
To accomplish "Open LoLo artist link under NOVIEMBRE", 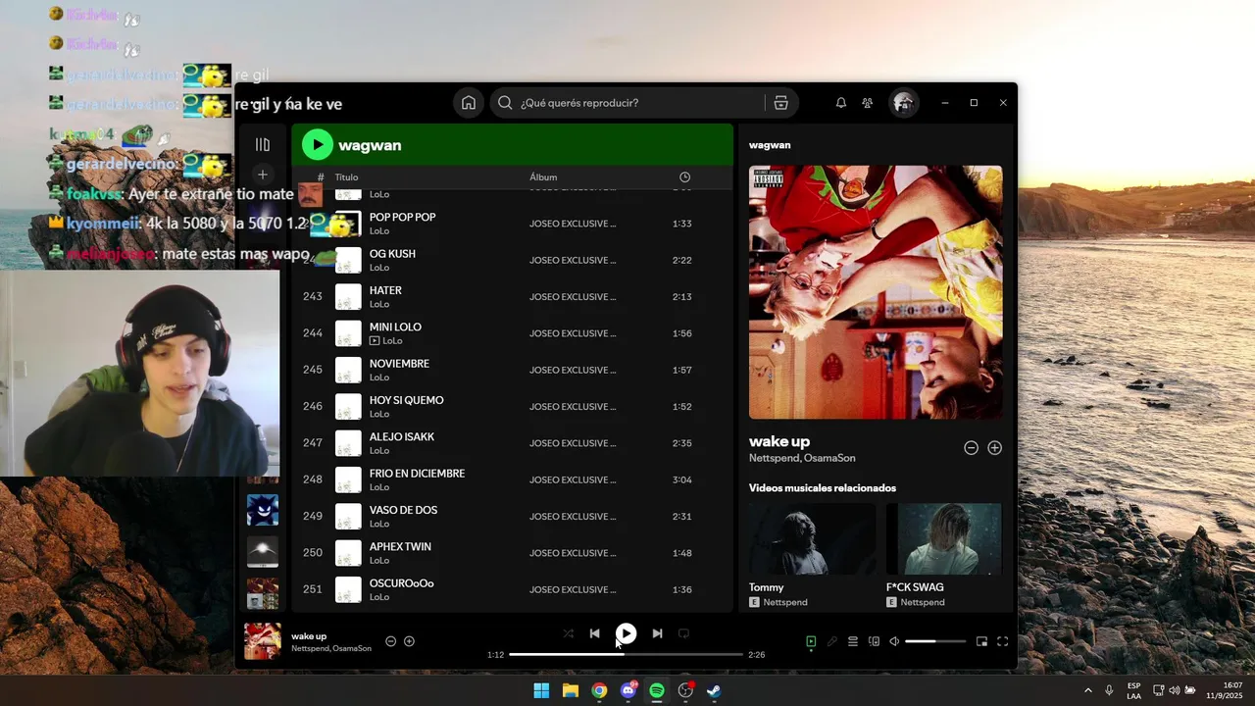I will tap(379, 378).
